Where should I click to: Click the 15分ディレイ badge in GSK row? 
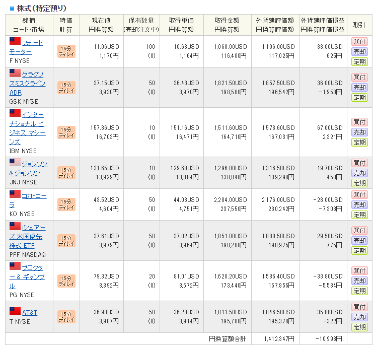pos(66,88)
